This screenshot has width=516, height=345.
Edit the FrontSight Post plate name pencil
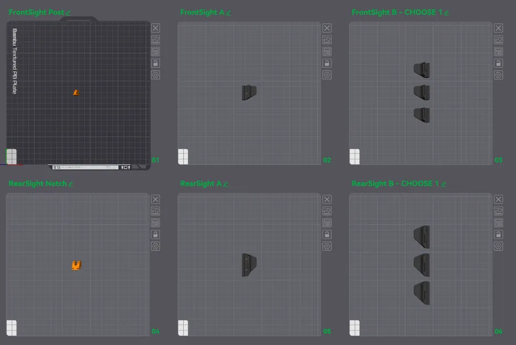click(x=69, y=13)
